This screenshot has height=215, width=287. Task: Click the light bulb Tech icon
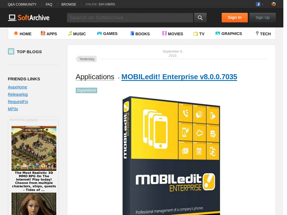tap(257, 33)
